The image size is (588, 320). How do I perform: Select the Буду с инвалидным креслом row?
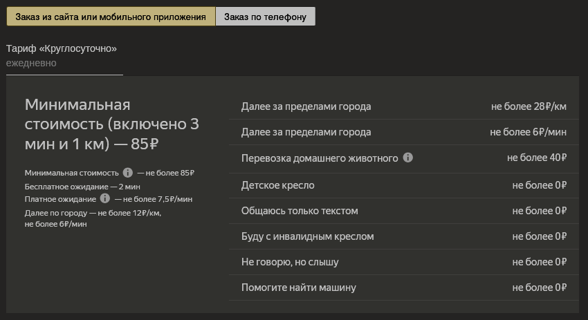(x=307, y=236)
